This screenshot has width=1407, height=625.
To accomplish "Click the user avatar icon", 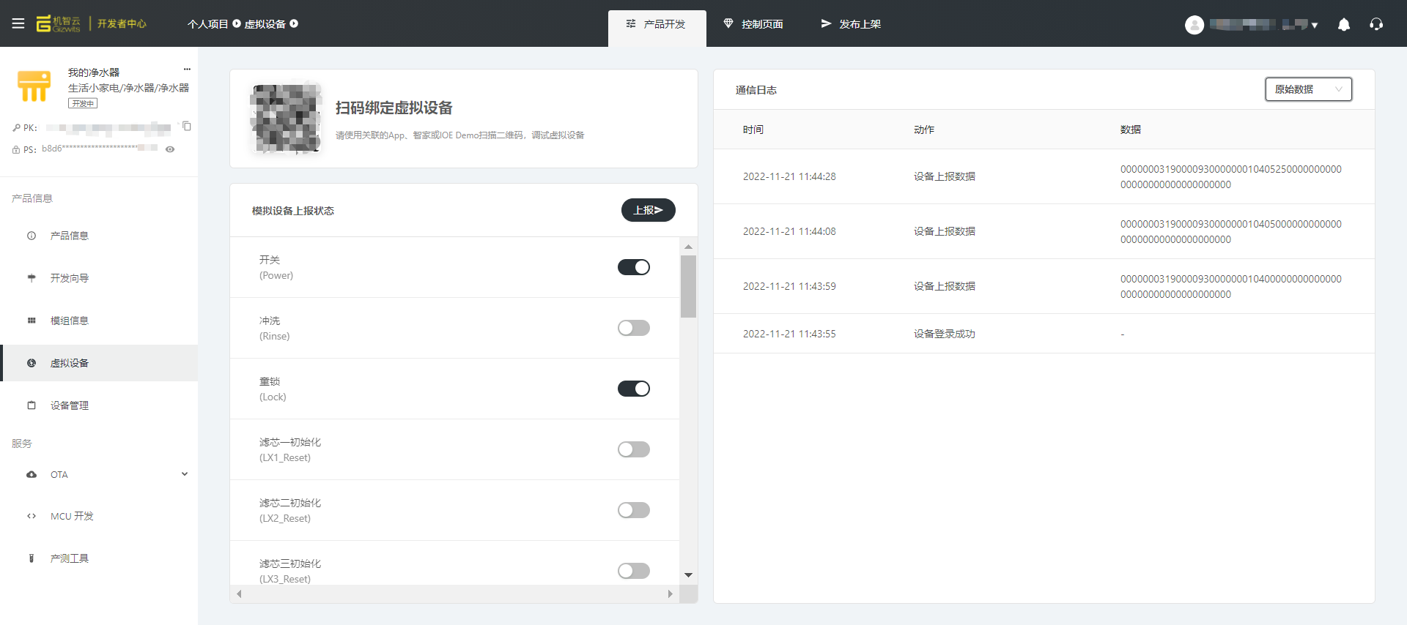I will [x=1194, y=25].
